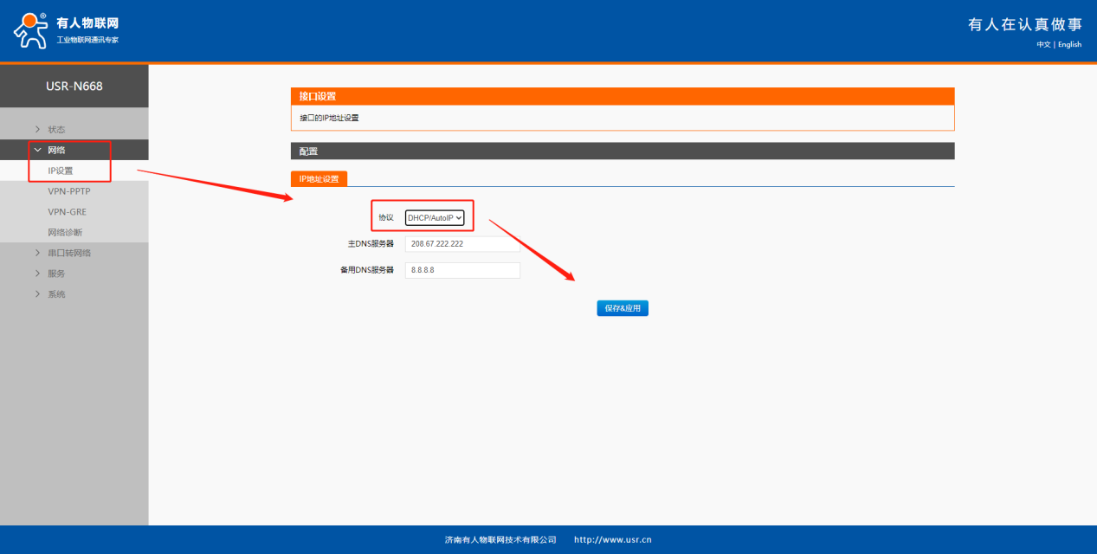Click the 主DNS服务器 input field
Screen dimensions: 1097x554
462,244
